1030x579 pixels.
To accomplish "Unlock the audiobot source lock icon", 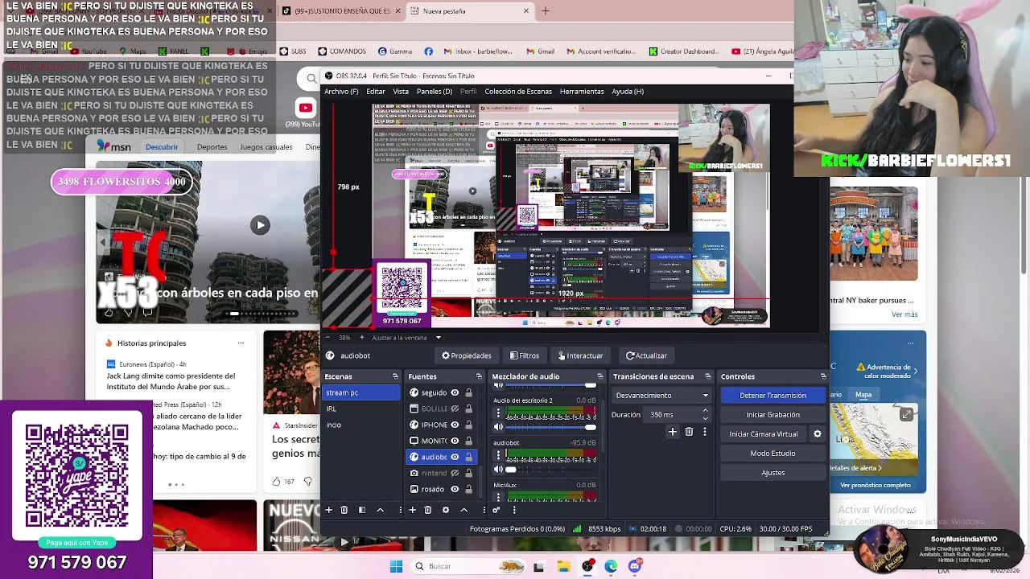I will click(x=468, y=457).
